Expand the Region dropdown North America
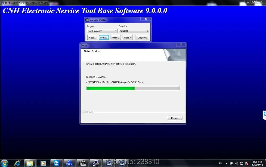Image resolution: width=266 pixels, height=167 pixels. [x=102, y=31]
